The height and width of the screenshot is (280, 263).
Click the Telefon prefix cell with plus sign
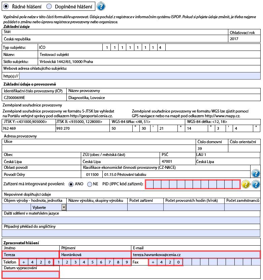tap(24, 262)
